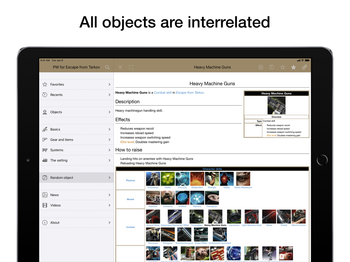Open Recents in the sidebar
The width and height of the screenshot is (350, 262).
(x=76, y=95)
